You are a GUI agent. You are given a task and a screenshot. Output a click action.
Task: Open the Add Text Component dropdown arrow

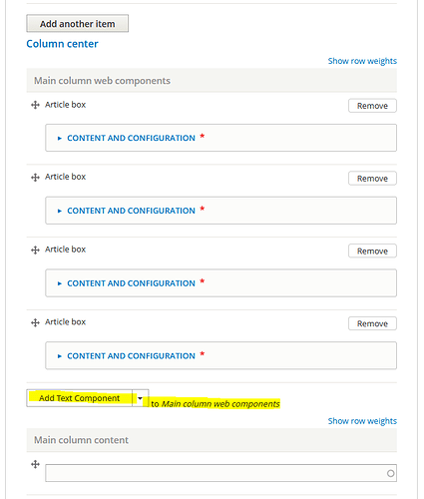[141, 398]
